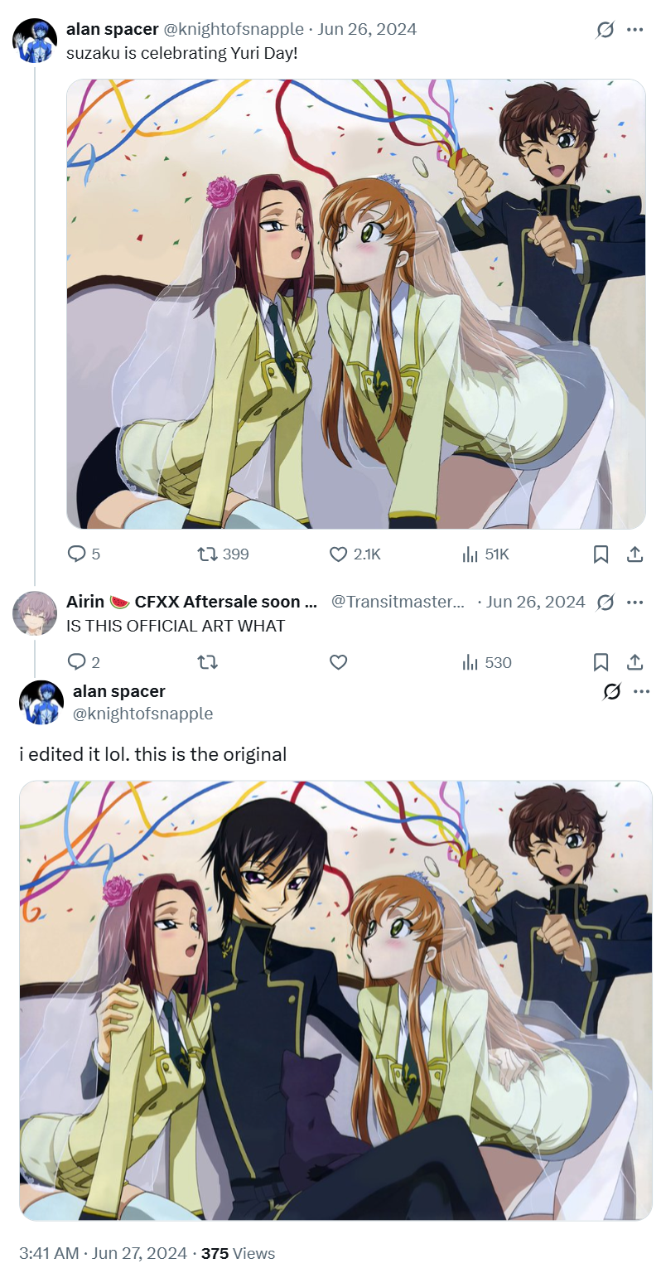This screenshot has width=661, height=1273.
Task: Open the edited two-girl artwork image
Action: pos(356,303)
